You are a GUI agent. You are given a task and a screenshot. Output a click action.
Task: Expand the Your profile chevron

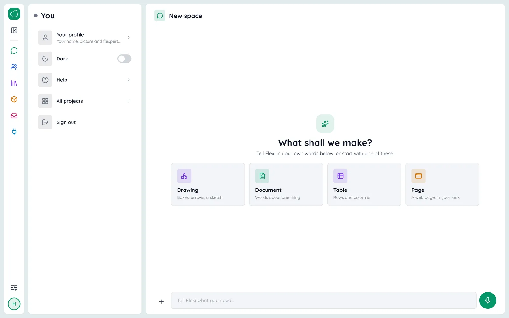129,38
